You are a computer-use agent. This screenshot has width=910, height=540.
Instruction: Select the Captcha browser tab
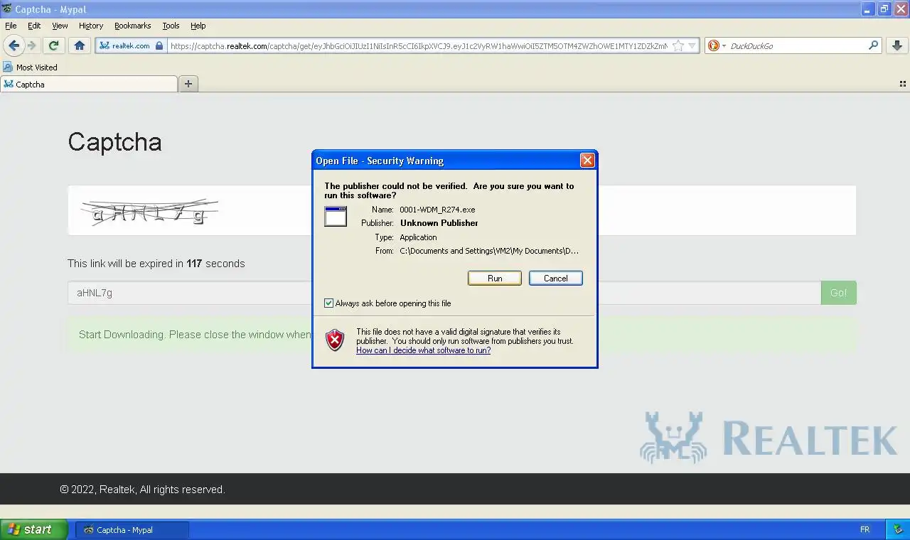89,84
